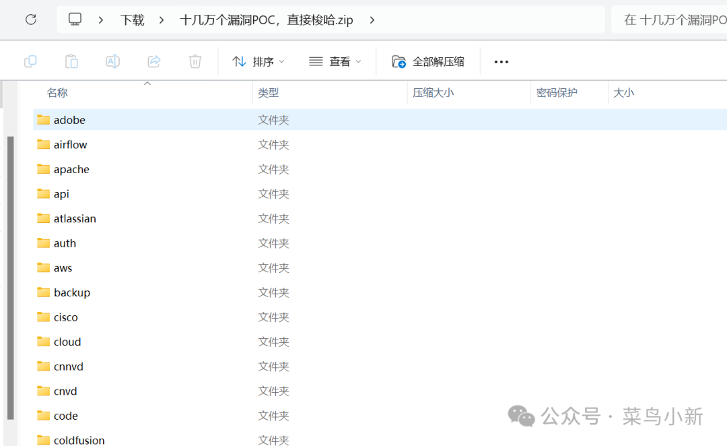
Task: Sort by 大小 column header
Action: (x=623, y=93)
